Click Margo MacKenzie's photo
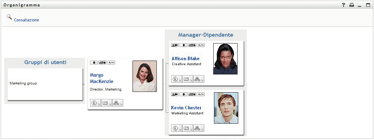 (x=145, y=76)
